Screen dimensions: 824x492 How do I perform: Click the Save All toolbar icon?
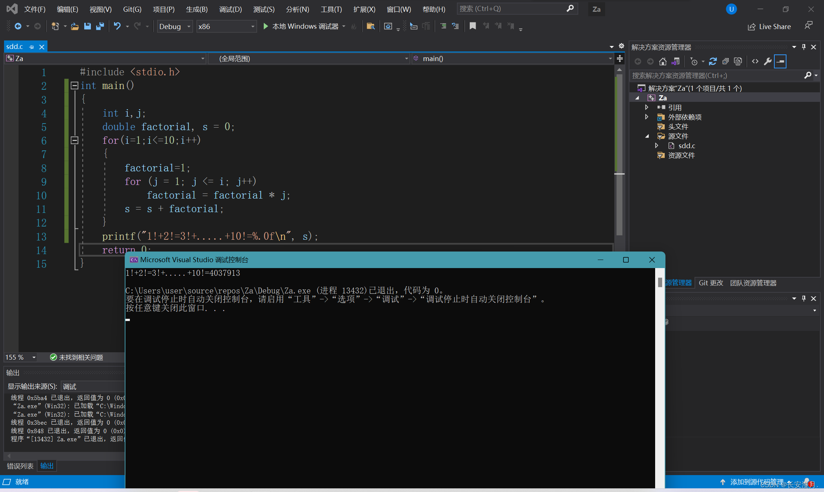pos(100,26)
